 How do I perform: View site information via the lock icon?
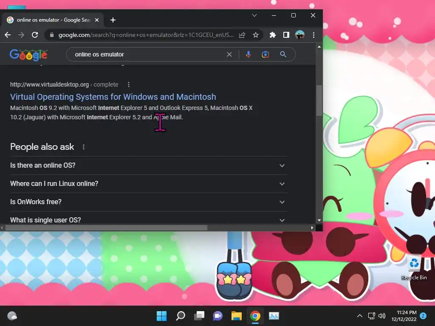(51, 35)
